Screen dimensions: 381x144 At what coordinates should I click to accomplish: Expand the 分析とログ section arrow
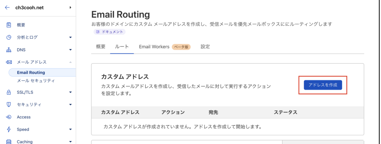click(x=70, y=37)
